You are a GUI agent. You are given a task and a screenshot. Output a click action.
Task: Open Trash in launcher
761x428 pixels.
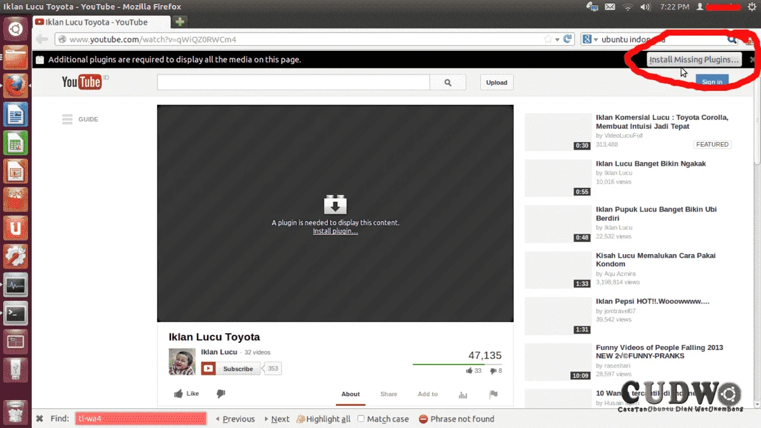(15, 413)
